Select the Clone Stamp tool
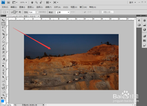The image size is (147, 106). pos(3,49)
